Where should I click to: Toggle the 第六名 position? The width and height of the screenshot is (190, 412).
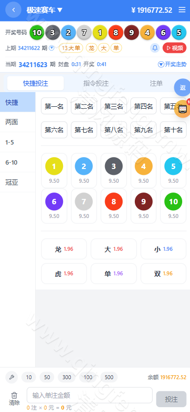(x=54, y=130)
